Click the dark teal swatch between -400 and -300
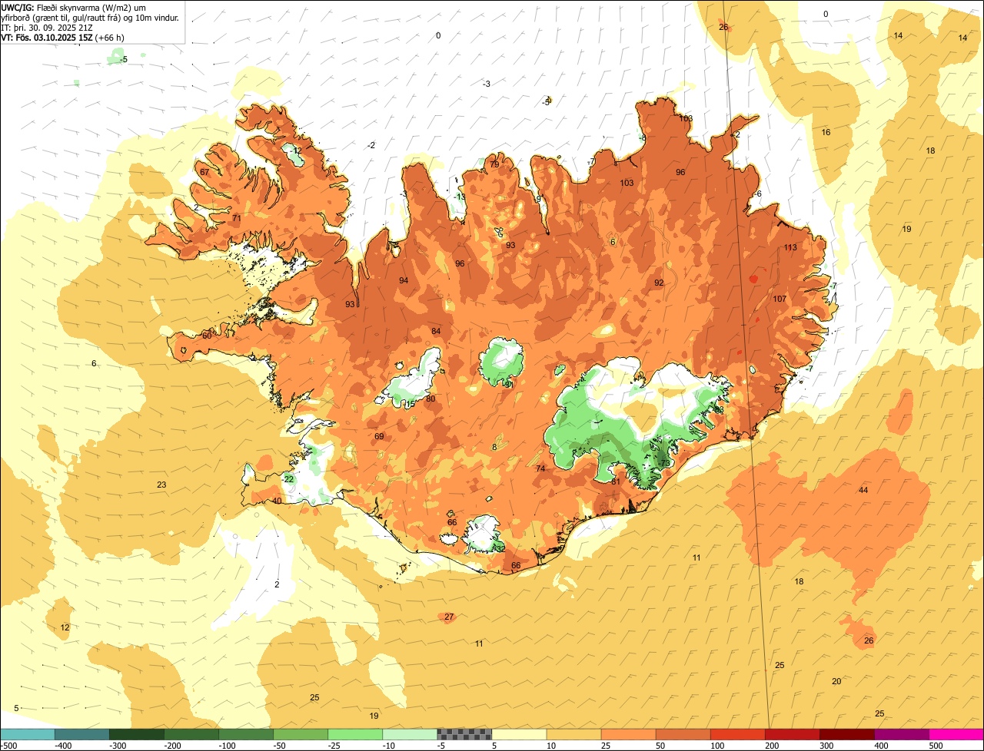Viewport: 984px width, 751px height. tap(82, 734)
